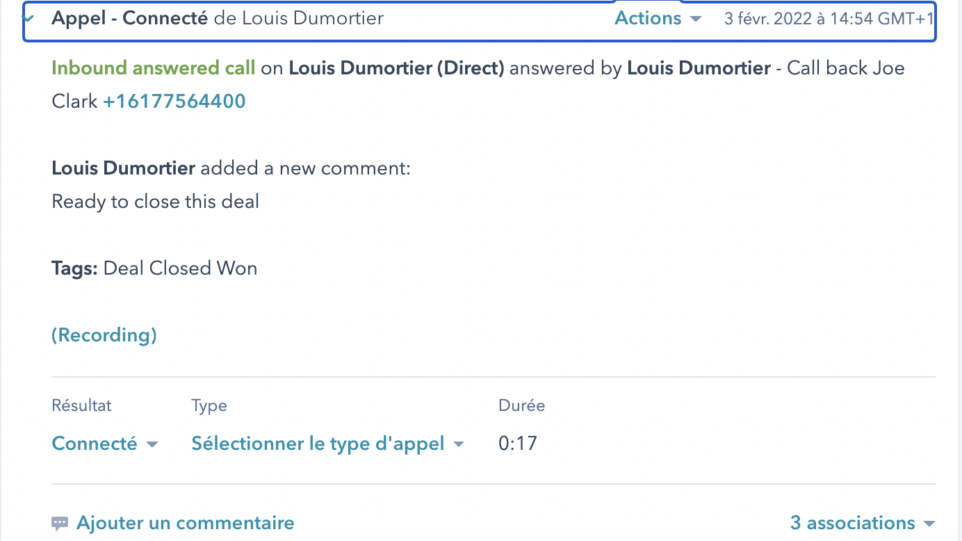Click the caret next to 3 associations
This screenshot has height=541, width=962.
point(928,524)
